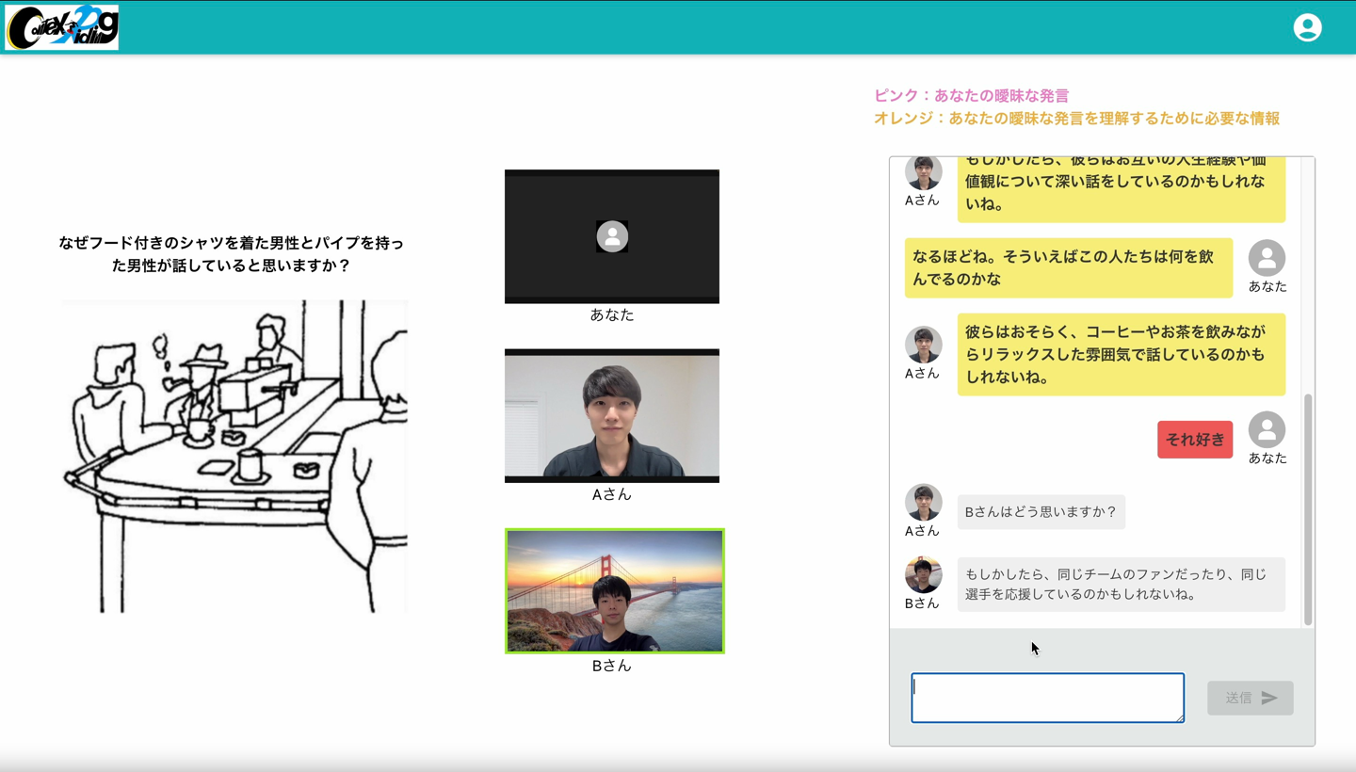Click the ContextRiding logo in the header
The height and width of the screenshot is (772, 1356).
click(62, 27)
